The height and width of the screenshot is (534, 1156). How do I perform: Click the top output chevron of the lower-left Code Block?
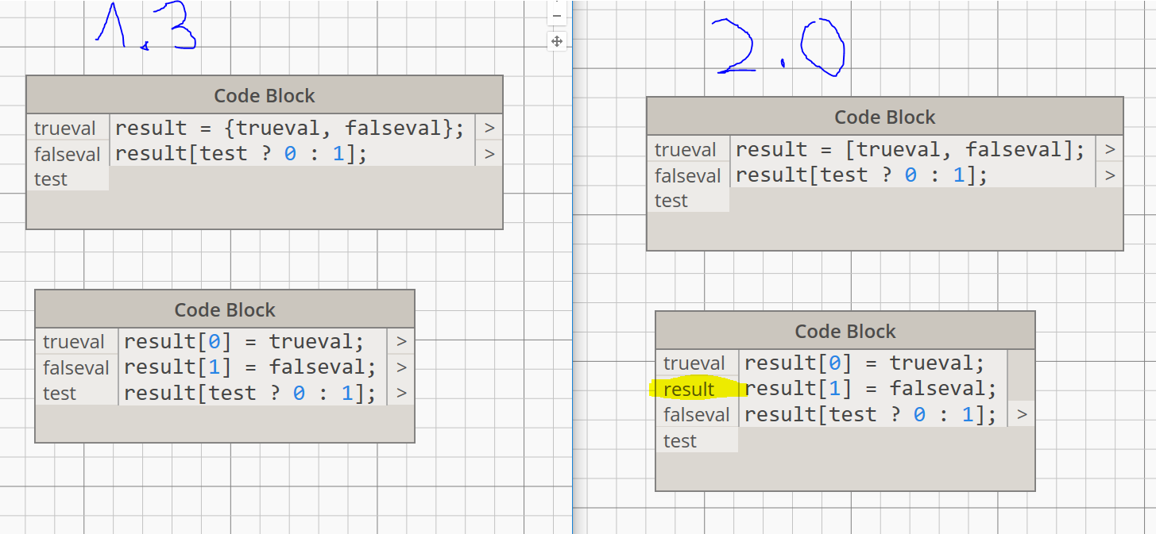pyautogui.click(x=401, y=340)
